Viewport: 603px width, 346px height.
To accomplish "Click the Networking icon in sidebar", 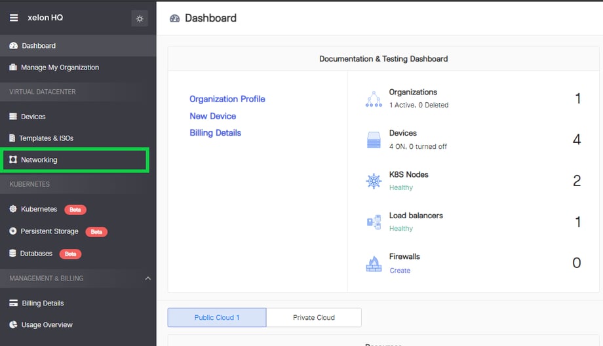I will tap(13, 159).
